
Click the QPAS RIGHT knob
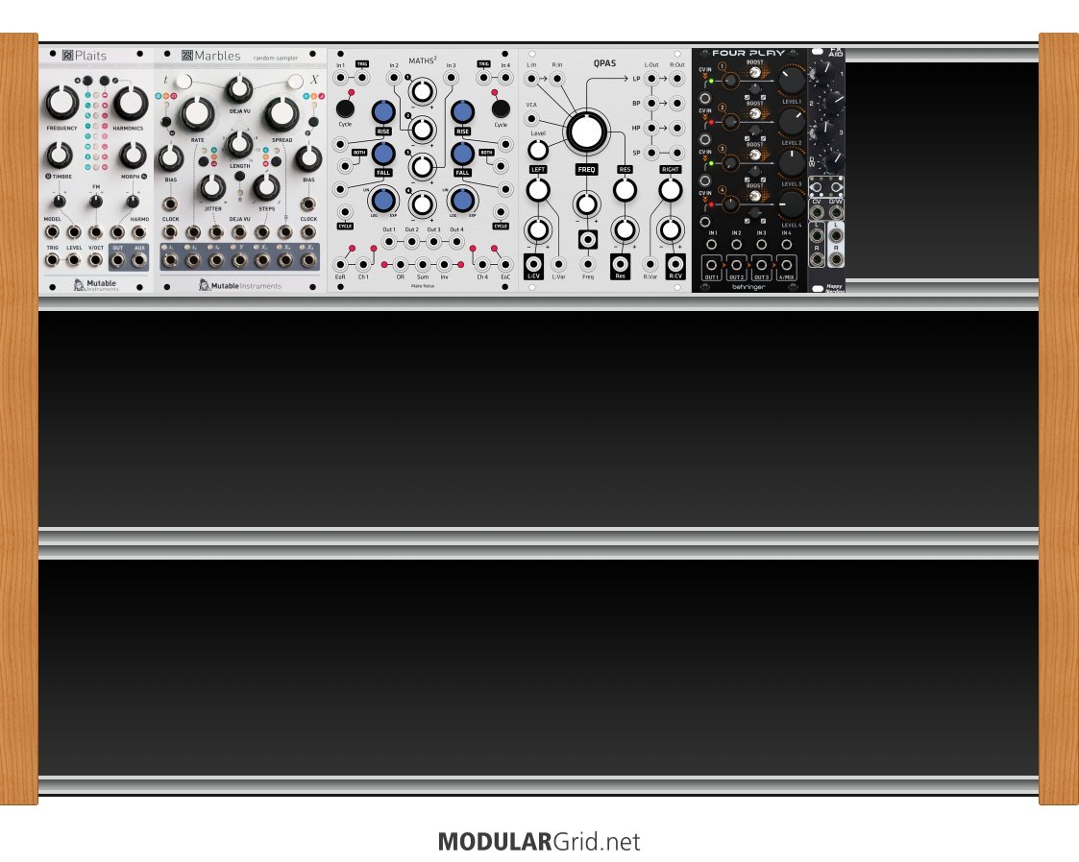(671, 190)
